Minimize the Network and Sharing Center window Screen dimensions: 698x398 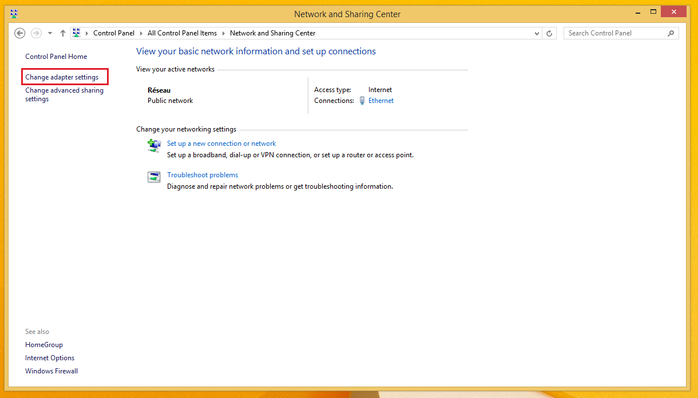(638, 11)
